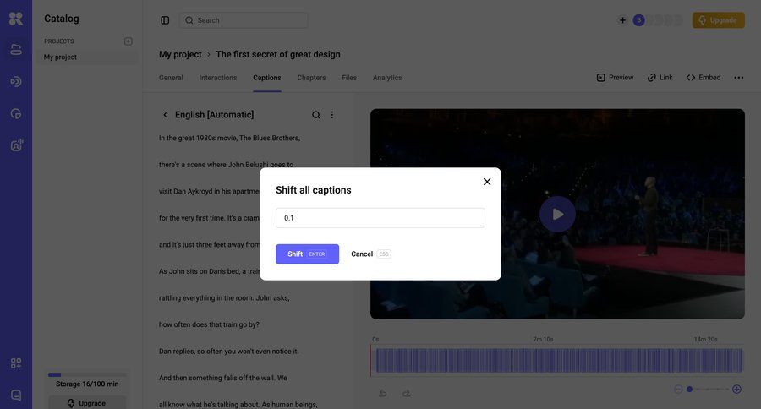Zoom out timeline with minus icon
The height and width of the screenshot is (409, 761).
pos(678,389)
